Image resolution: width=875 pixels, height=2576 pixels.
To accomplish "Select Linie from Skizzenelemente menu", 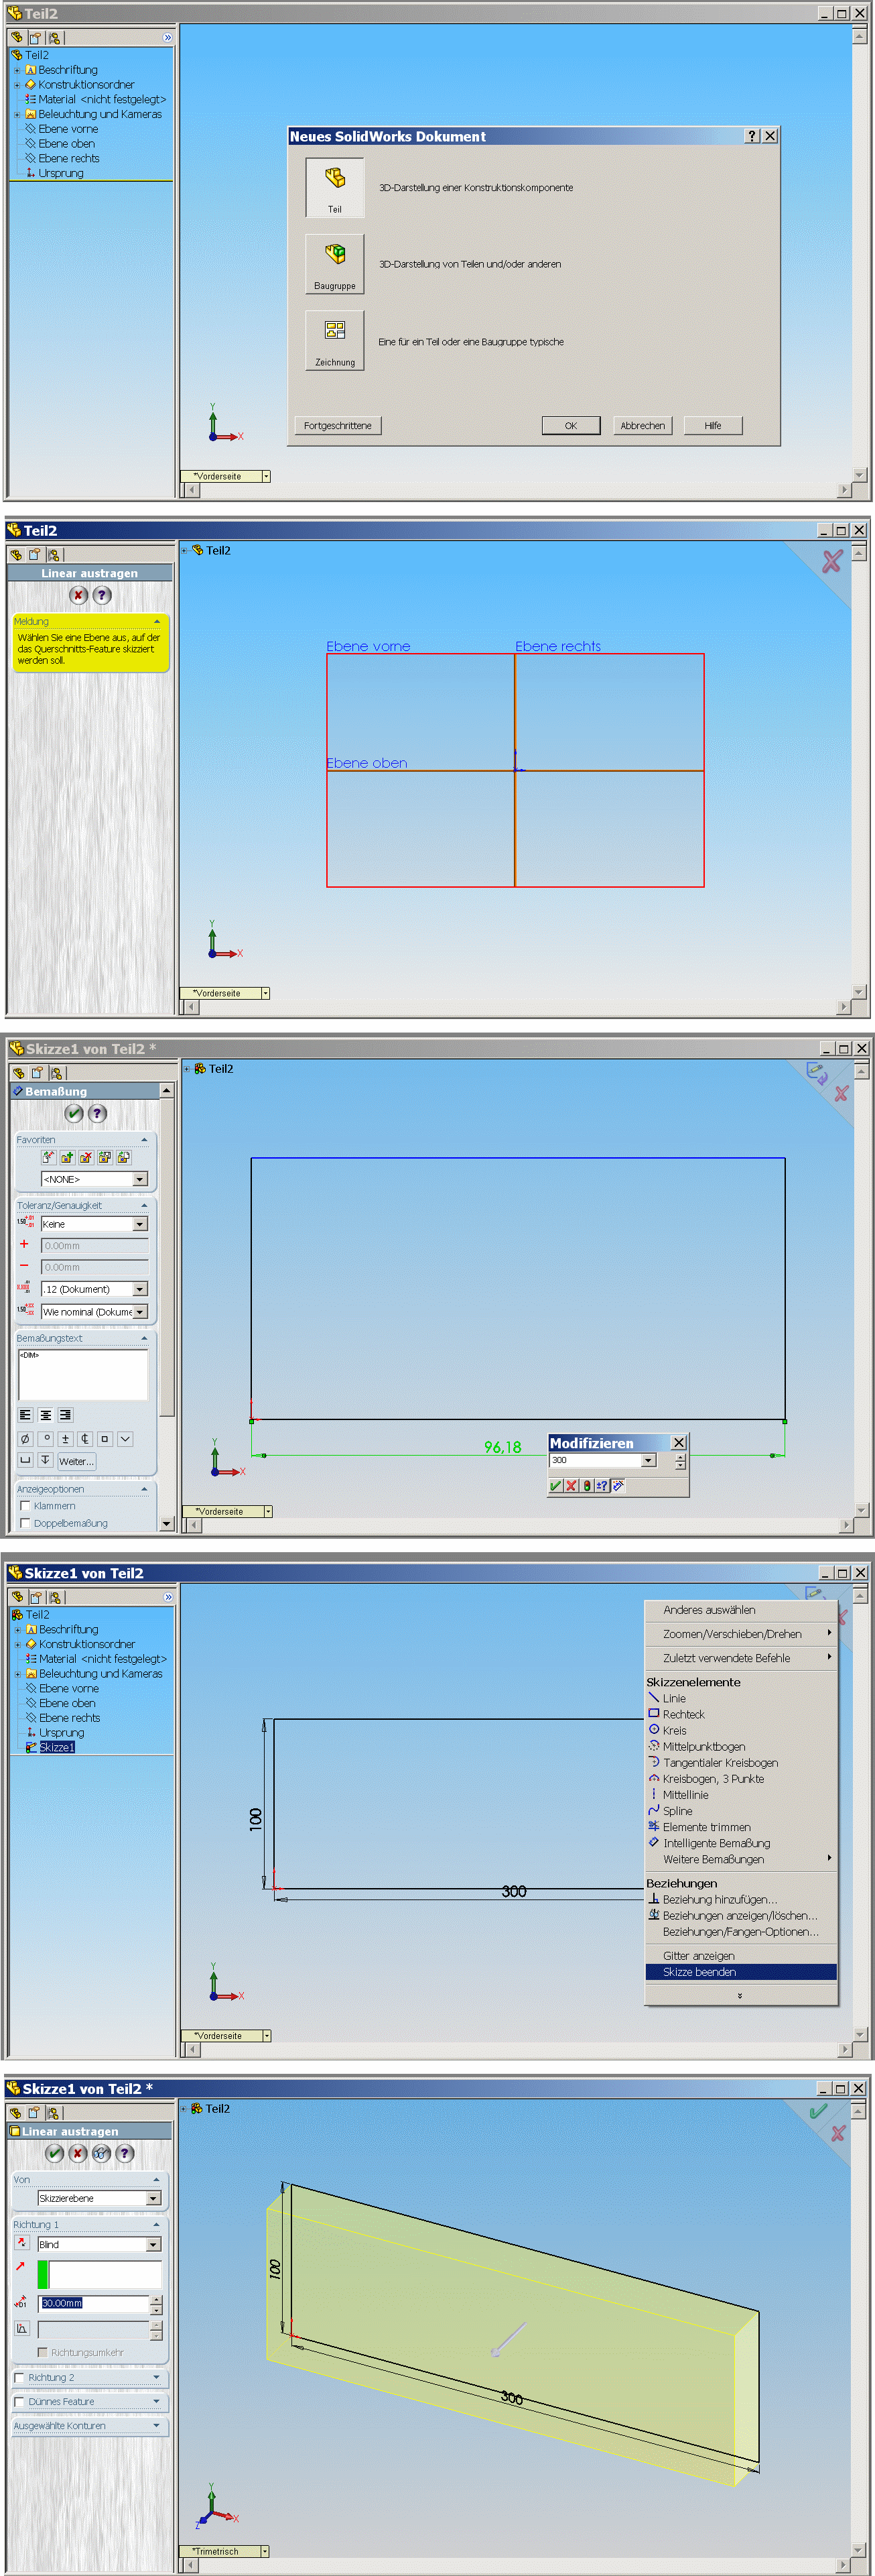I will (674, 1698).
